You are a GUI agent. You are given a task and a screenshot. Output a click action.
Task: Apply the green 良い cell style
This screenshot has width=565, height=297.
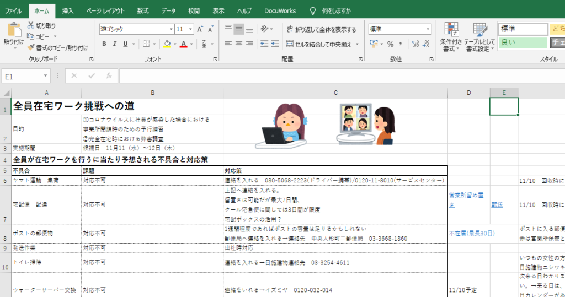tap(522, 42)
